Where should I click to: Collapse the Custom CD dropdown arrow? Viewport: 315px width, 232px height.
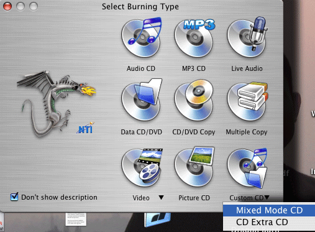(267, 197)
